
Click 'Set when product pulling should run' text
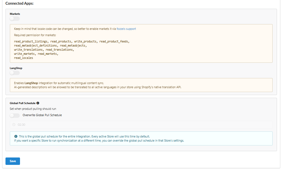coord(33,109)
